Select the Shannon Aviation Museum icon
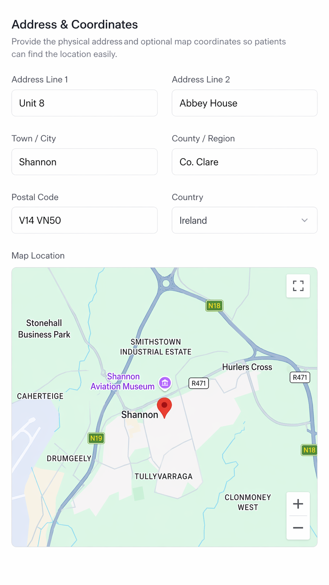Image resolution: width=329 pixels, height=585 pixels. coord(165,383)
